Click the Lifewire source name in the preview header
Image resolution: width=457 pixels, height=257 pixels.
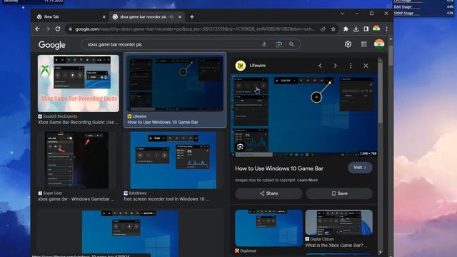257,66
